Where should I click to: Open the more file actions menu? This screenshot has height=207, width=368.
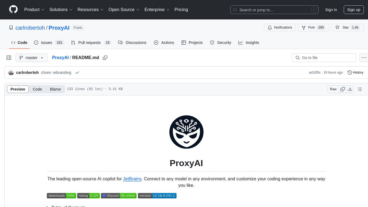(364, 58)
